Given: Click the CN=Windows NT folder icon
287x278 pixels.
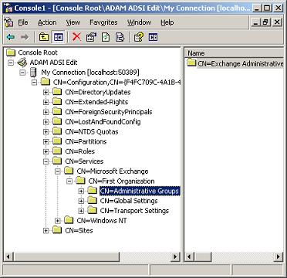Looking at the screenshot, I should click(69, 220).
